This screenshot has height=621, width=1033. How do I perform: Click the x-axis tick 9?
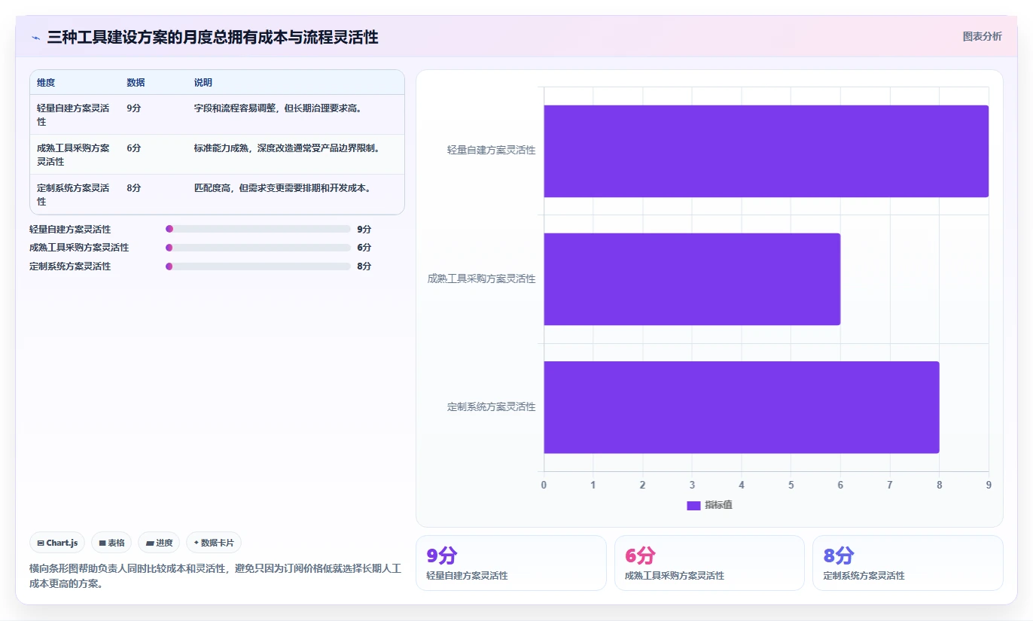[989, 485]
